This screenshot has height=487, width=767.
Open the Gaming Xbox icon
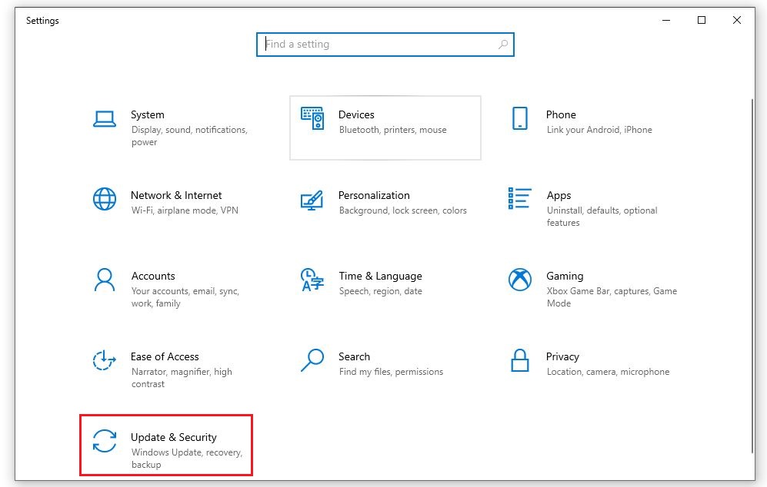coord(519,280)
